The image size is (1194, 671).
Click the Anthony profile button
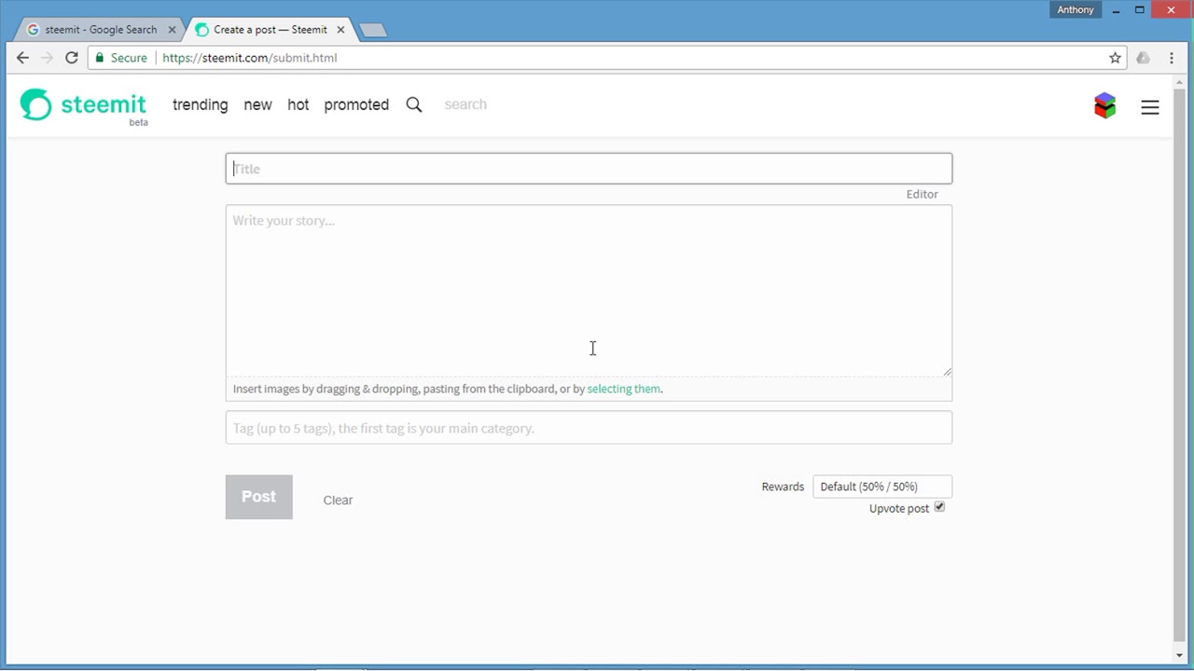1076,9
